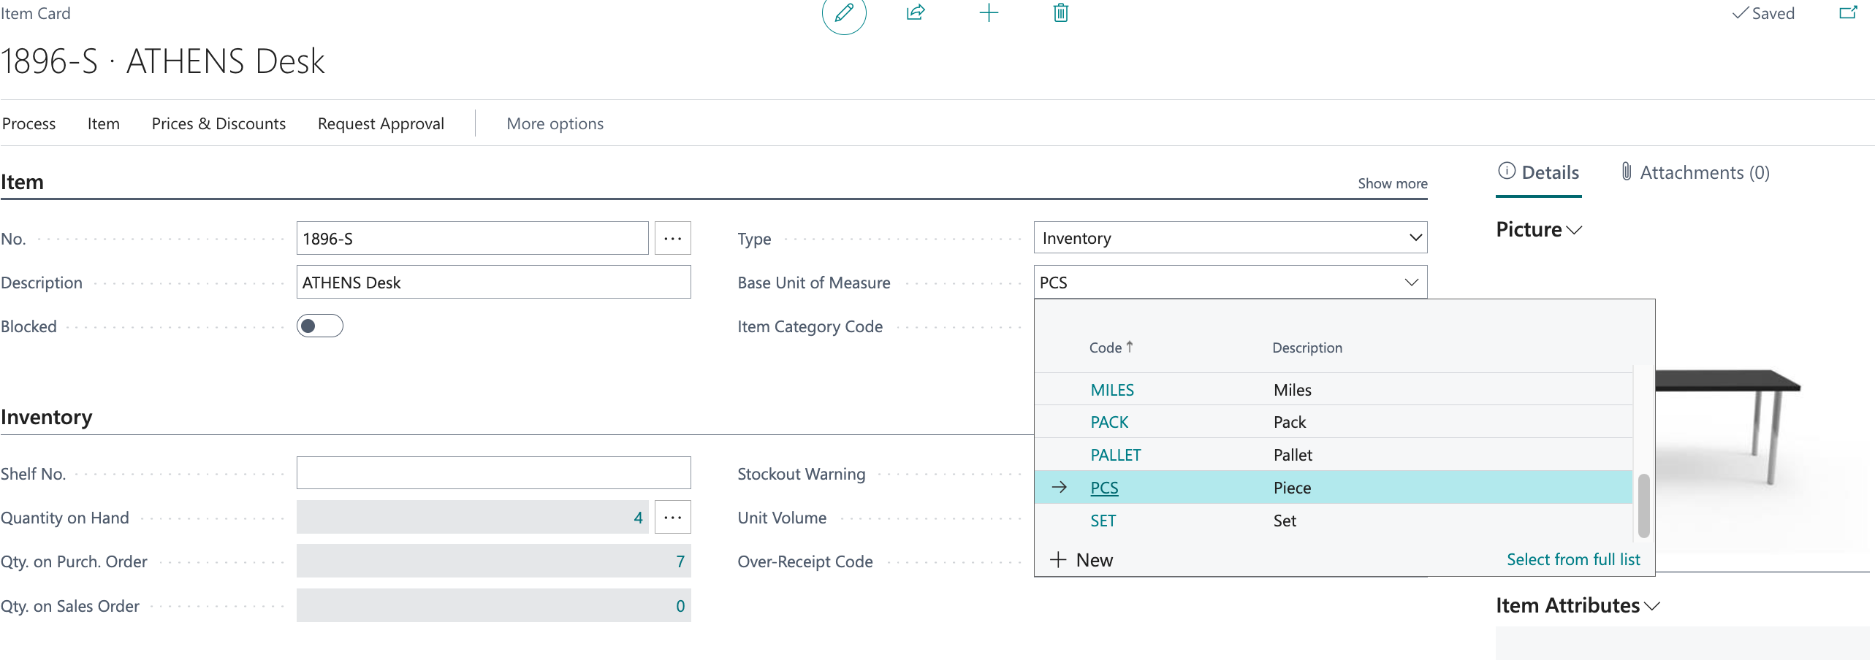Click the share icon in header
The height and width of the screenshot is (660, 1875).
coord(916,13)
